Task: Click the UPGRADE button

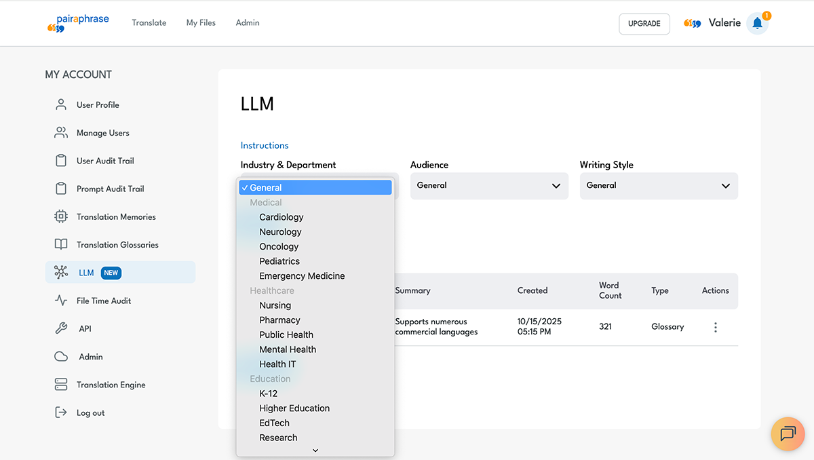Action: [644, 24]
